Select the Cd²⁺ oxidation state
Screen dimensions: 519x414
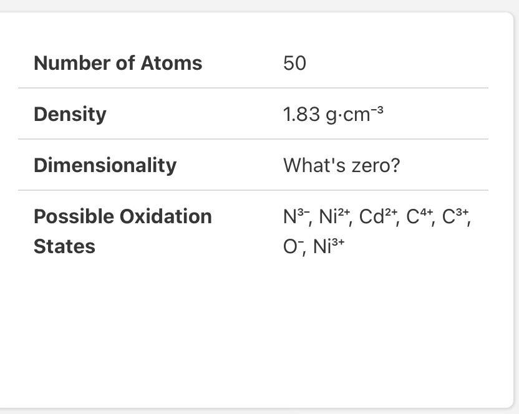point(378,216)
